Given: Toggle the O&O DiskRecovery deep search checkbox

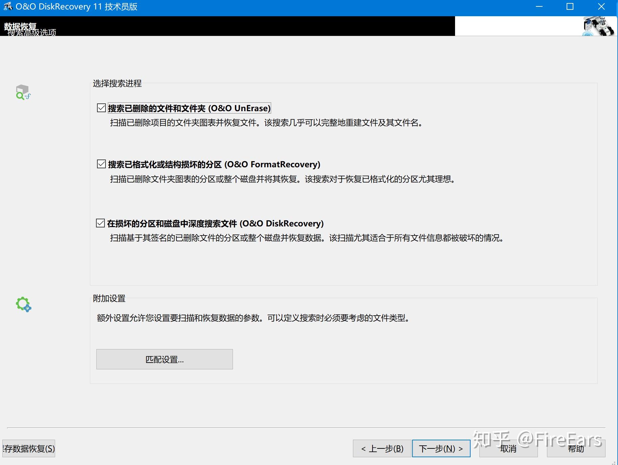Looking at the screenshot, I should 100,223.
